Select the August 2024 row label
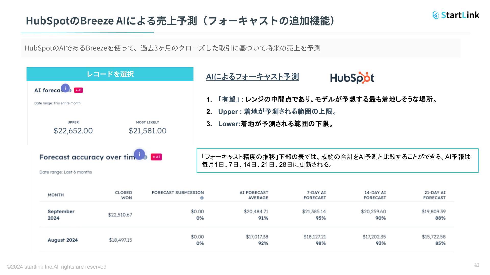Viewport: 490px width, 275px height. tap(63, 240)
